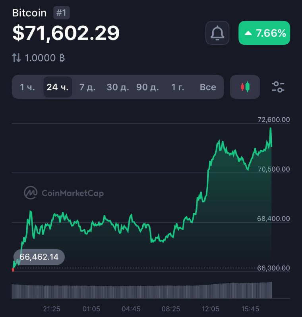Select the 1 ч. timeframe
302x317 pixels.
pos(27,87)
